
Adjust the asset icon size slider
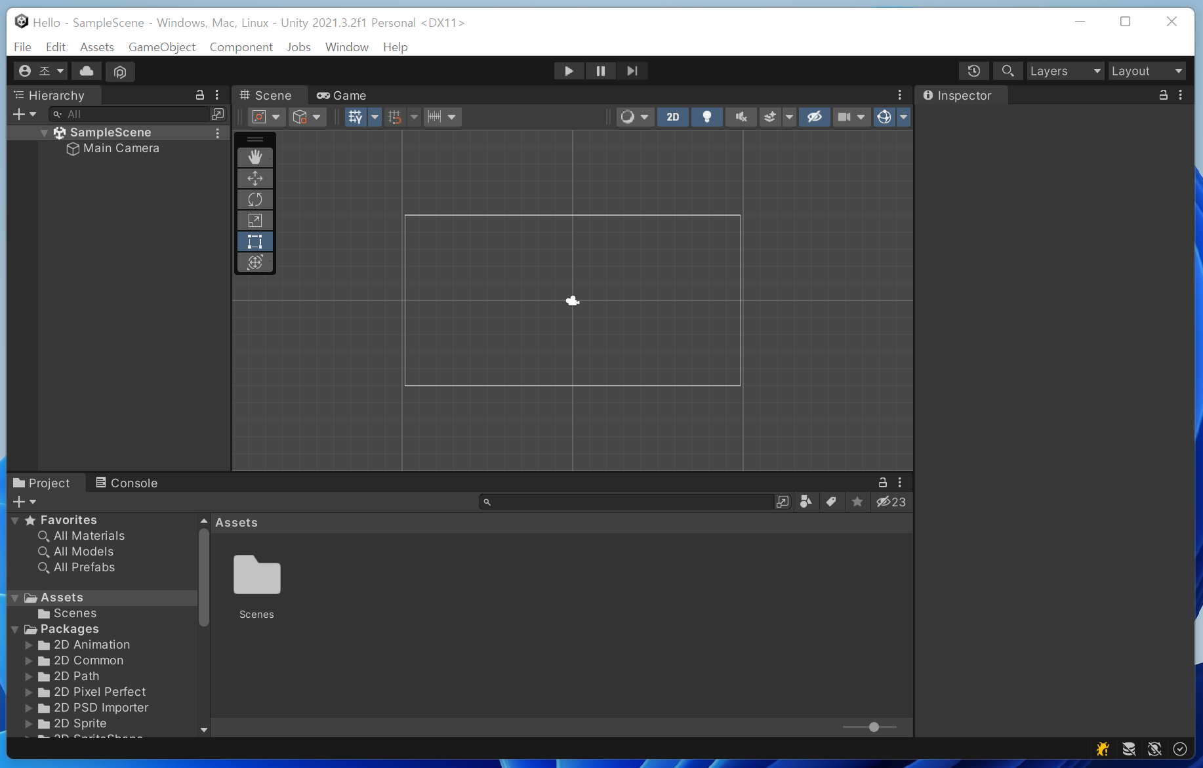tap(874, 727)
